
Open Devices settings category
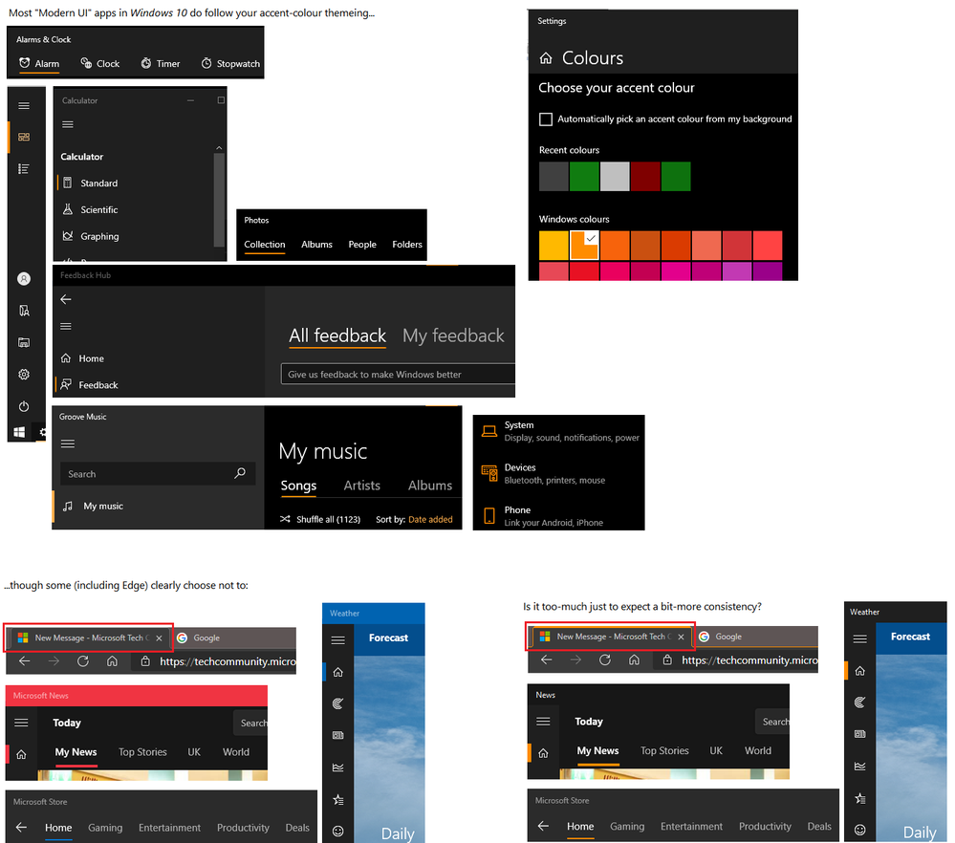click(x=543, y=474)
